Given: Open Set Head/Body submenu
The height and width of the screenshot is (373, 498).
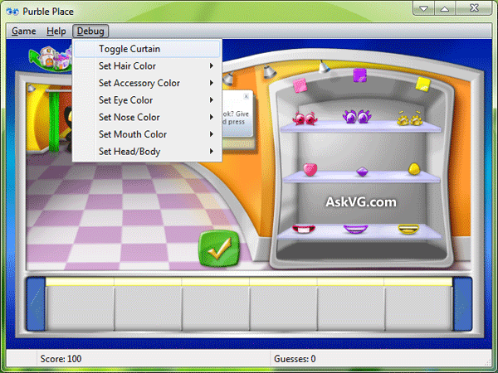Looking at the screenshot, I should (147, 152).
